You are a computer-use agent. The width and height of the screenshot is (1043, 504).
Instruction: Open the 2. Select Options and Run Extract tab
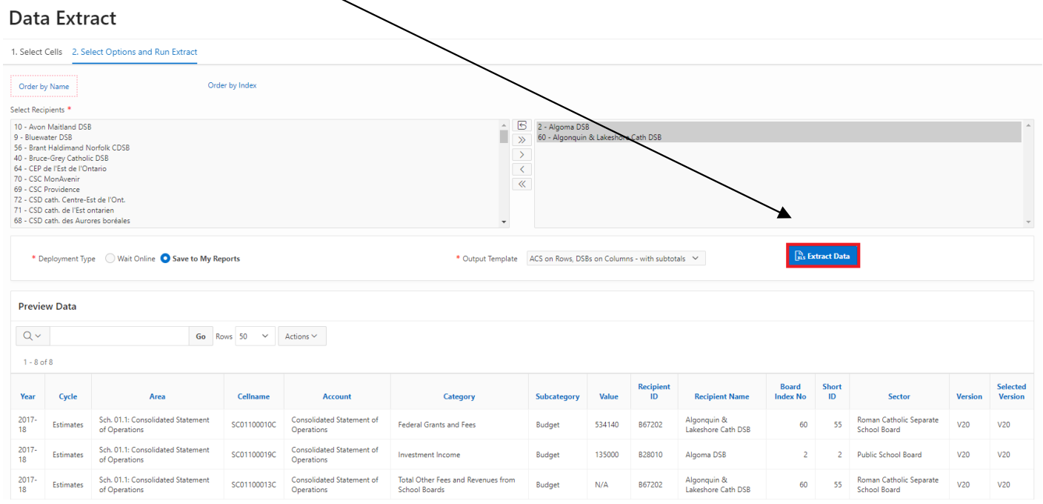pos(135,52)
